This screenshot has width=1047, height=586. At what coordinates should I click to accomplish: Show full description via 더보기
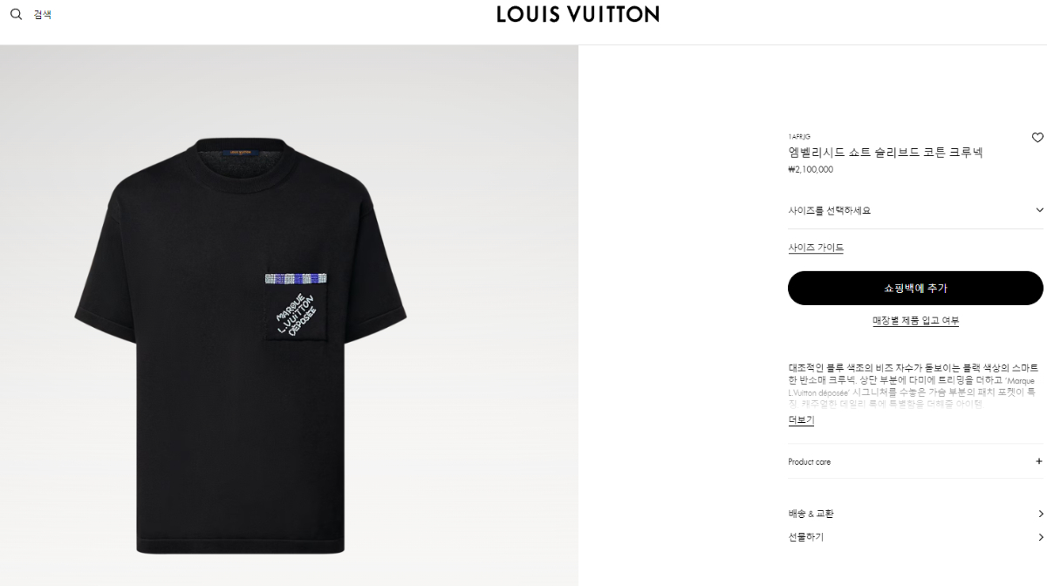pos(801,420)
